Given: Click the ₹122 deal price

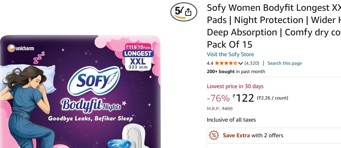Looking at the screenshot, I should coord(243,98).
